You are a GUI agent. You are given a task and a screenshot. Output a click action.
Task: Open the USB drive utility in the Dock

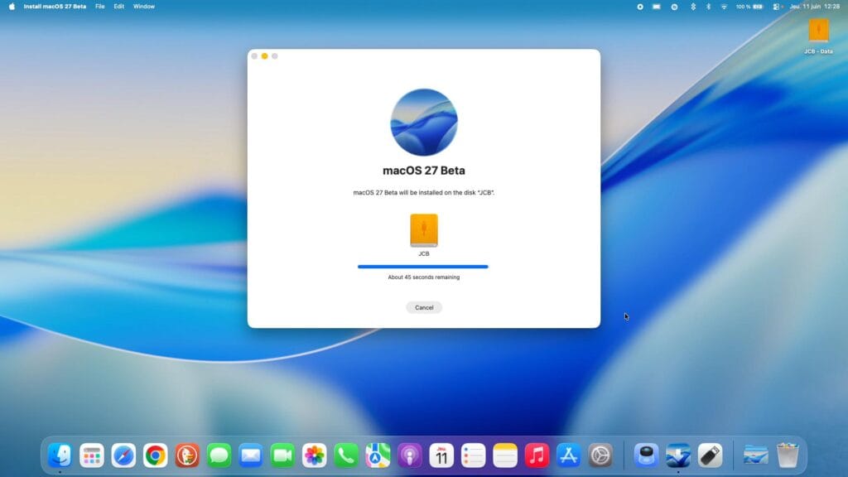[x=710, y=455]
